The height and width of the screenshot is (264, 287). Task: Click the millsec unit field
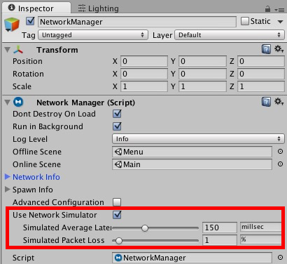point(260,227)
